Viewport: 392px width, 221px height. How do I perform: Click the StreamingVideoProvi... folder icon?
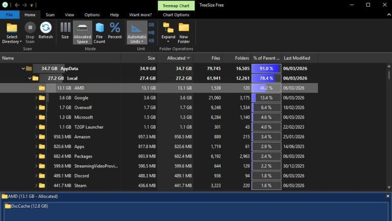pos(42,166)
